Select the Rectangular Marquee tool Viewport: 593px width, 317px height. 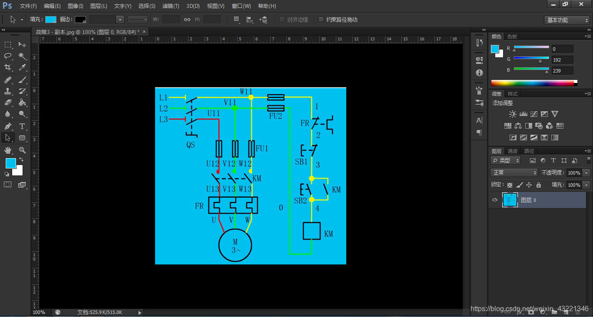[8, 44]
